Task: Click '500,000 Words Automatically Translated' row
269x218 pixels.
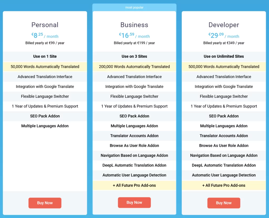Action: point(224,67)
